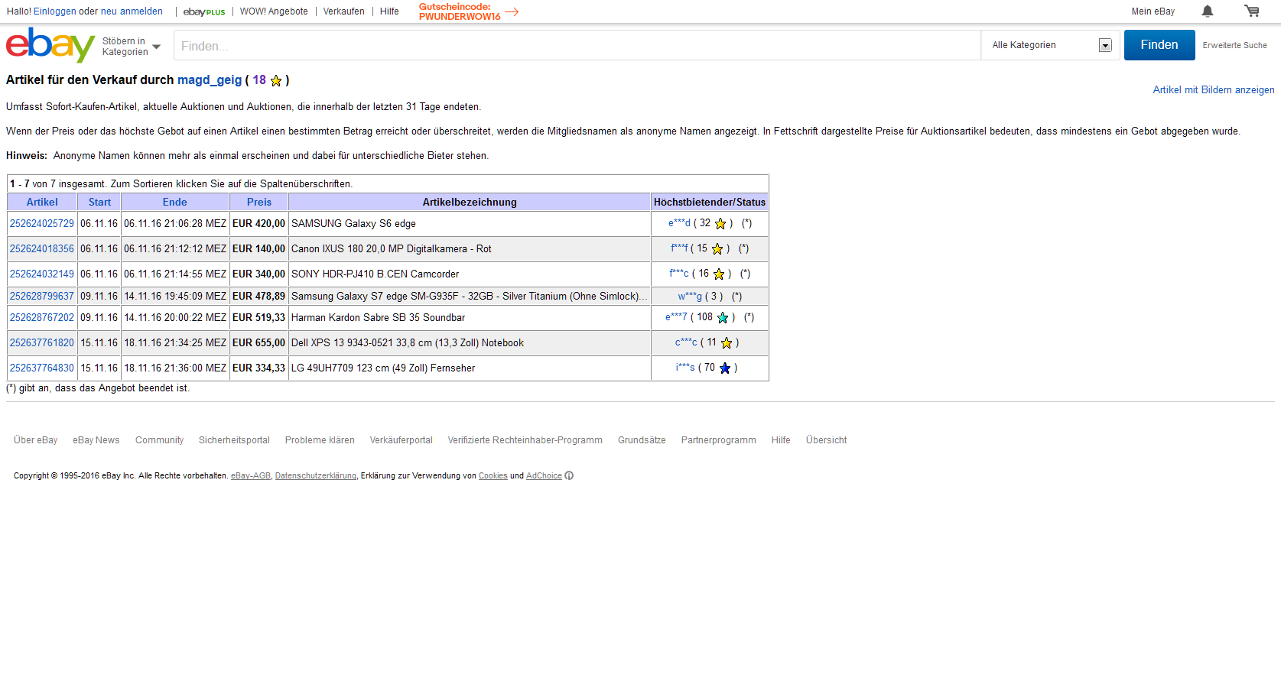Open the shopping cart icon

pos(1252,11)
